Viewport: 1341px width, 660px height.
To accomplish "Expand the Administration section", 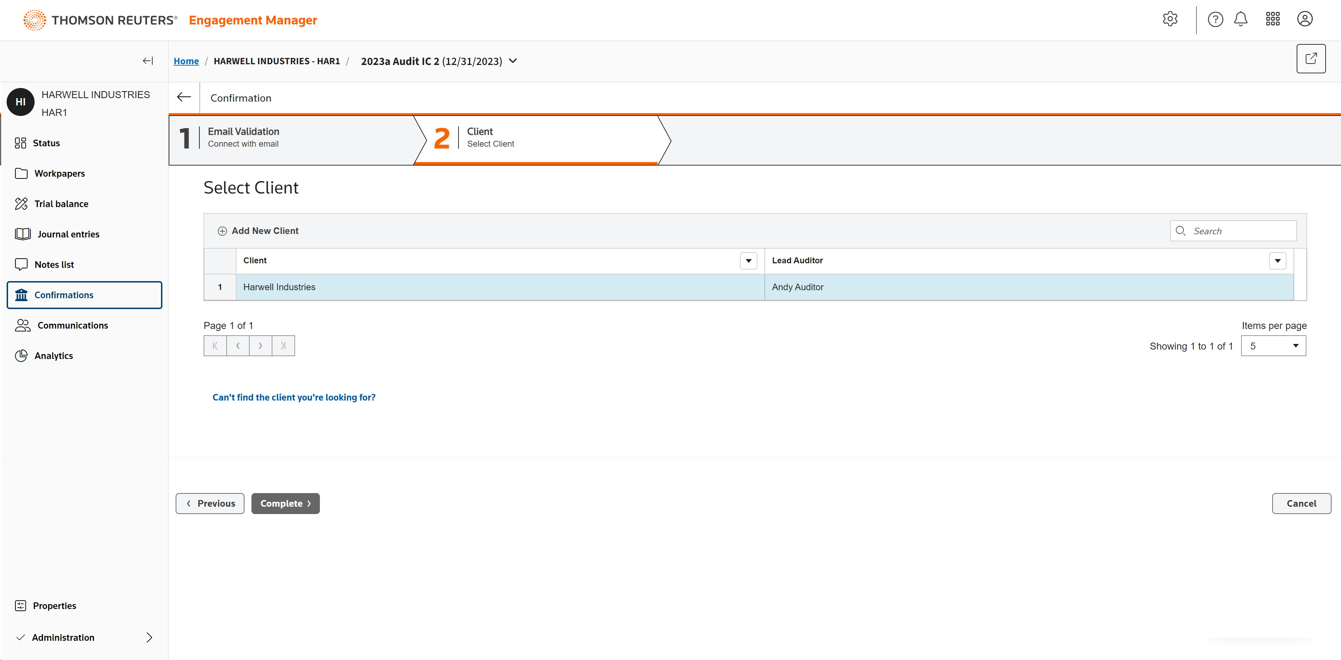I will click(149, 637).
